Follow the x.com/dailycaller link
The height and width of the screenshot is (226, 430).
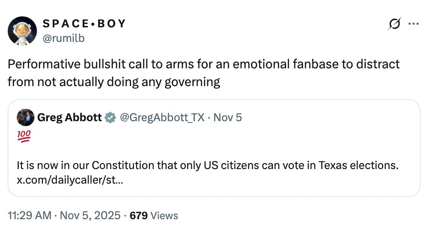69,180
